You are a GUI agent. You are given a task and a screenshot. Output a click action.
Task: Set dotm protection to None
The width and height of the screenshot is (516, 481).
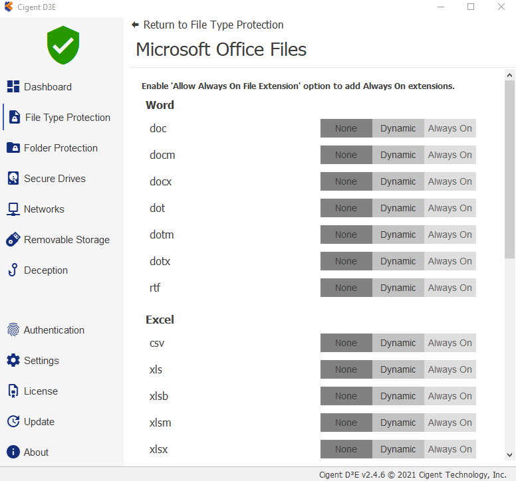pos(346,235)
